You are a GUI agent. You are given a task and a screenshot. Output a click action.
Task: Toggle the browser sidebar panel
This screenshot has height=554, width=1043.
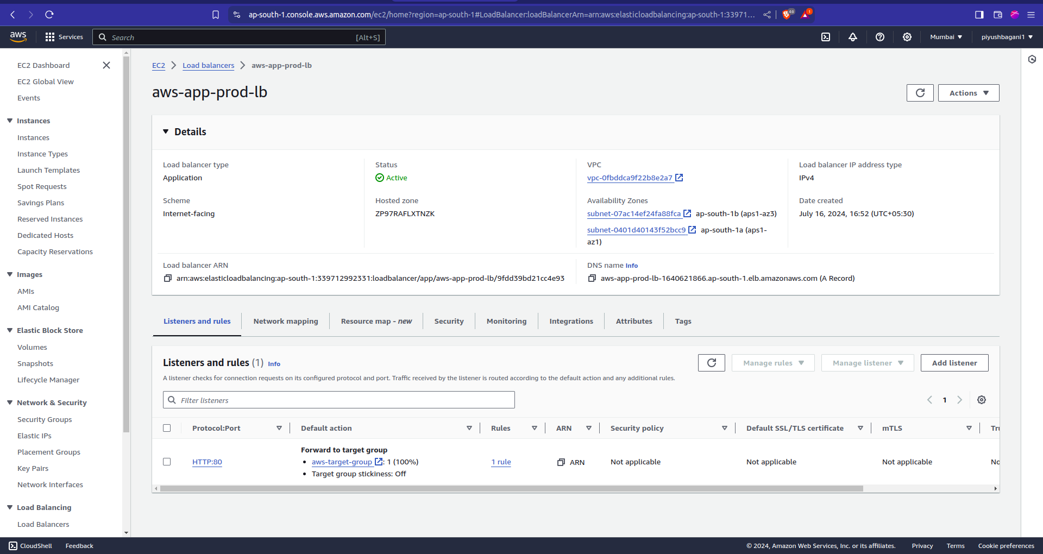tap(979, 15)
